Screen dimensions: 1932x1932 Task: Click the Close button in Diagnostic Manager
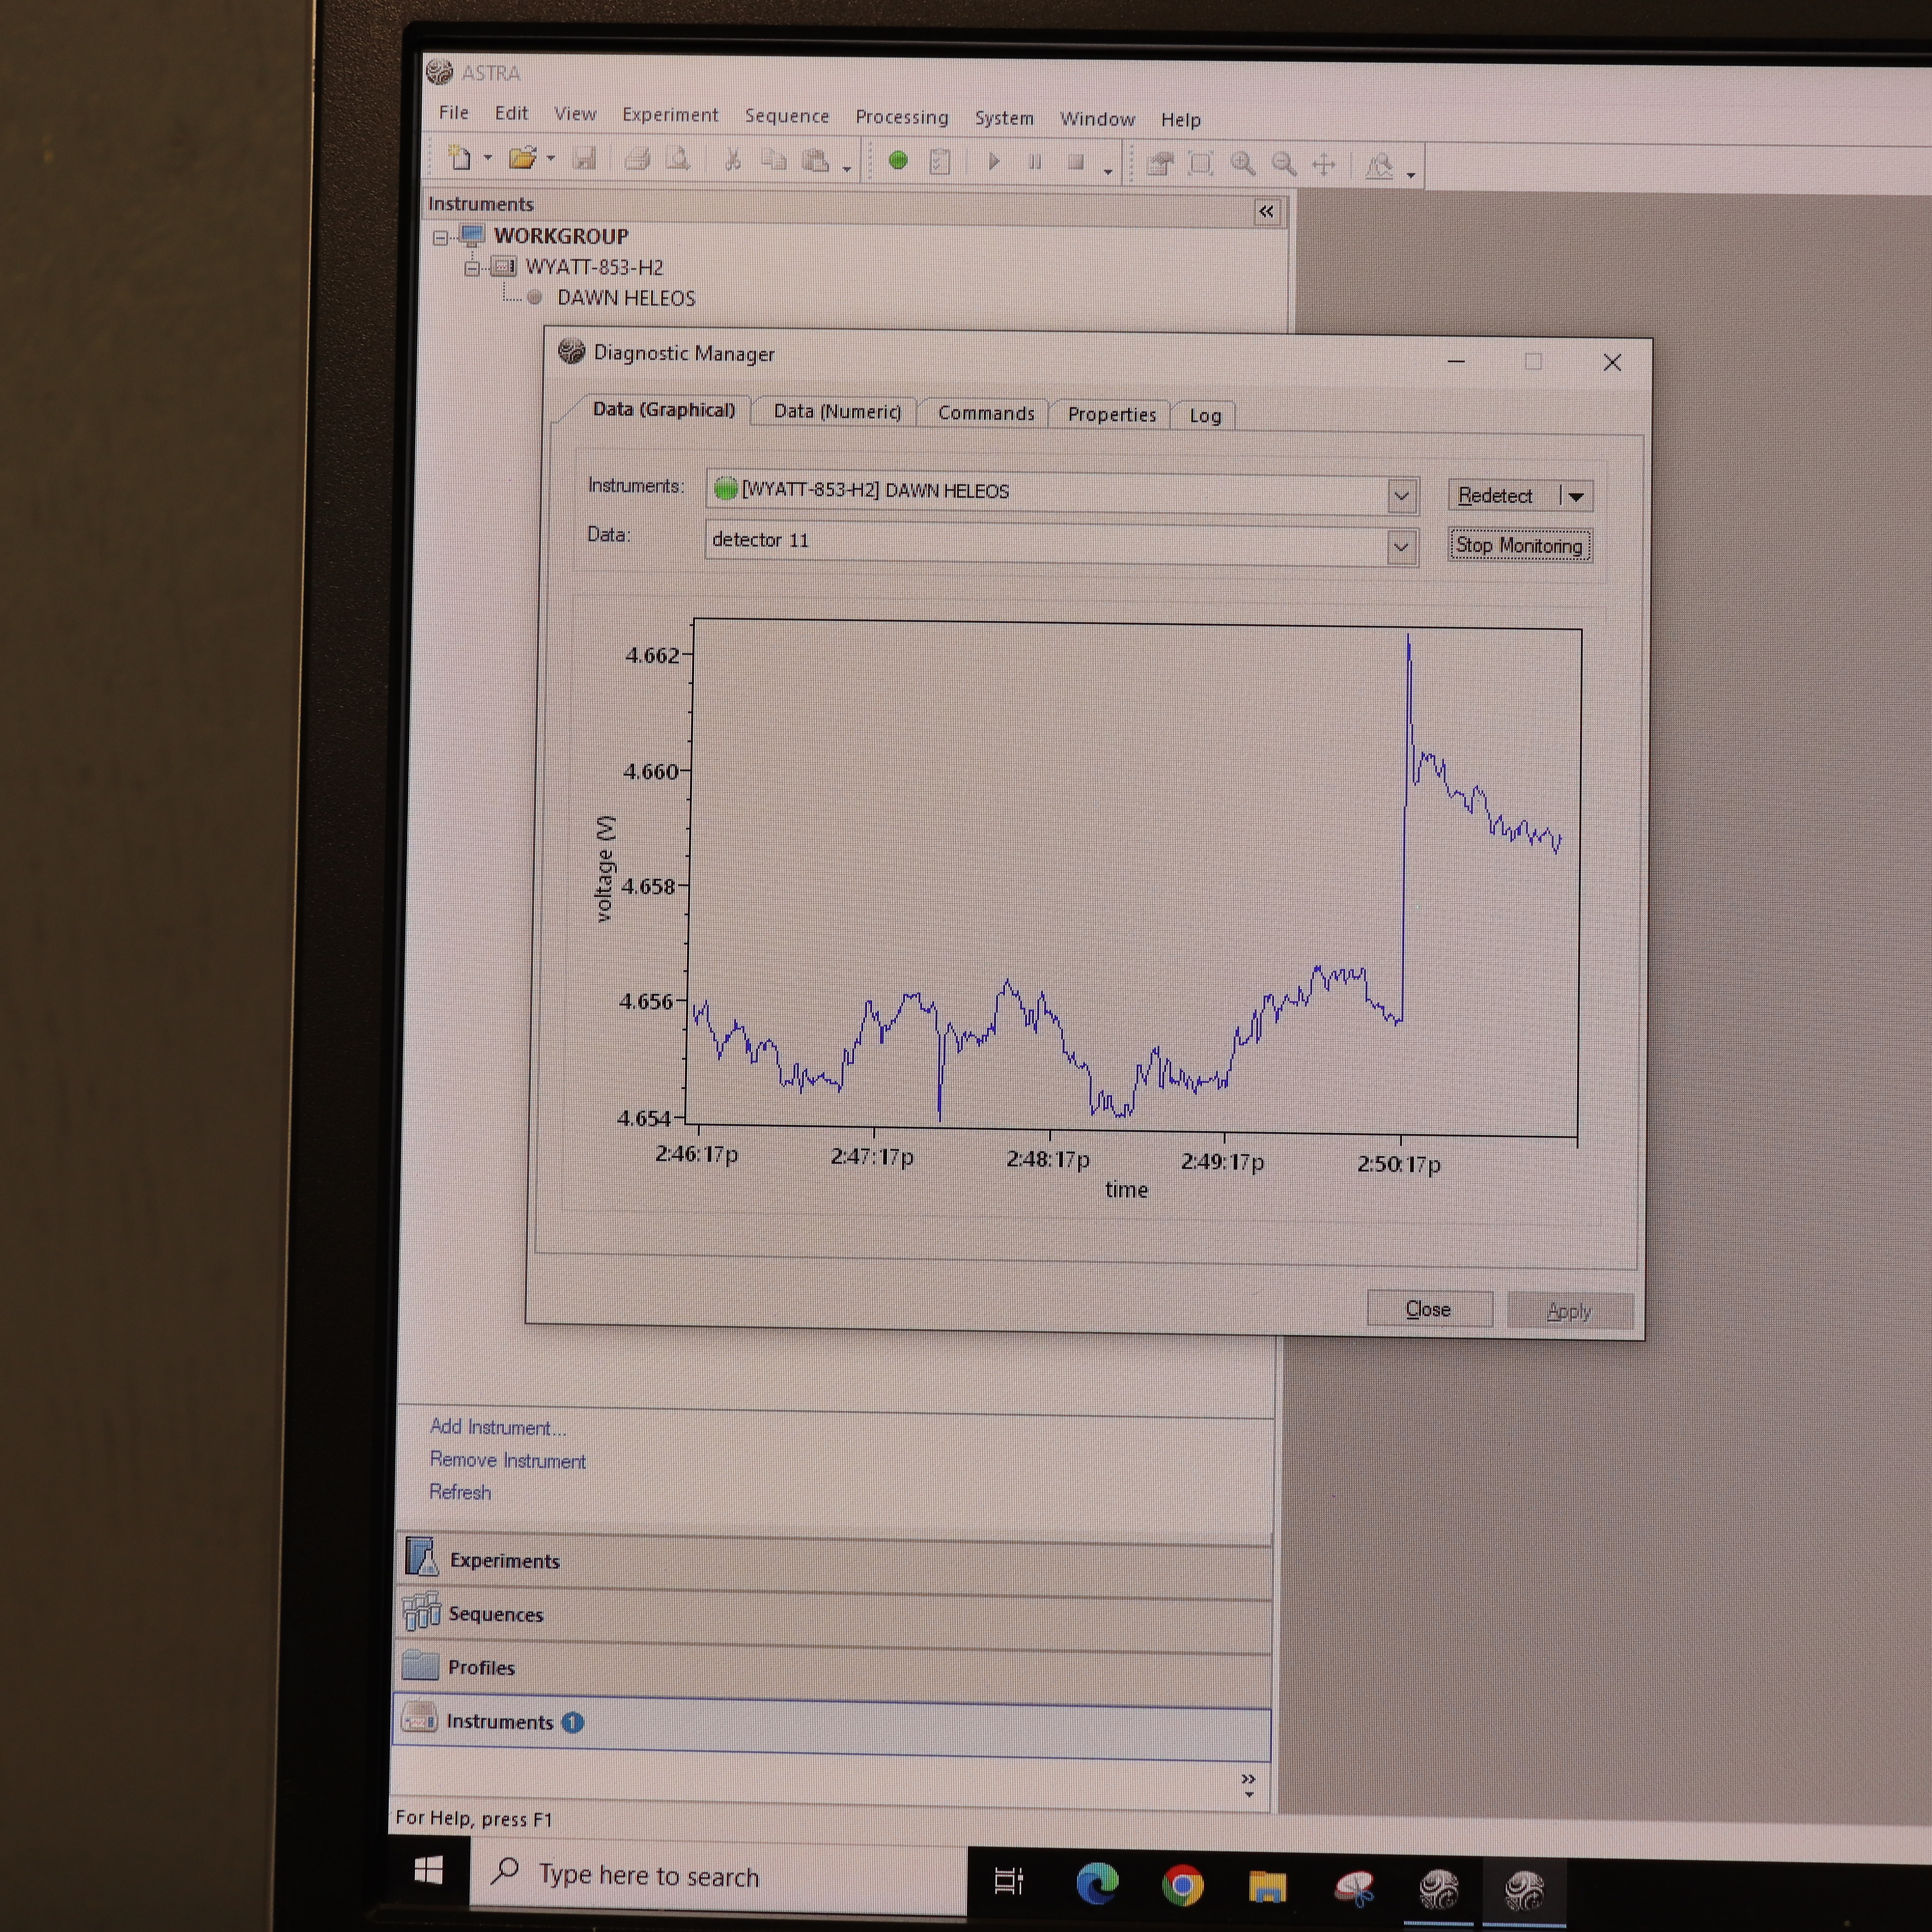[1428, 1309]
